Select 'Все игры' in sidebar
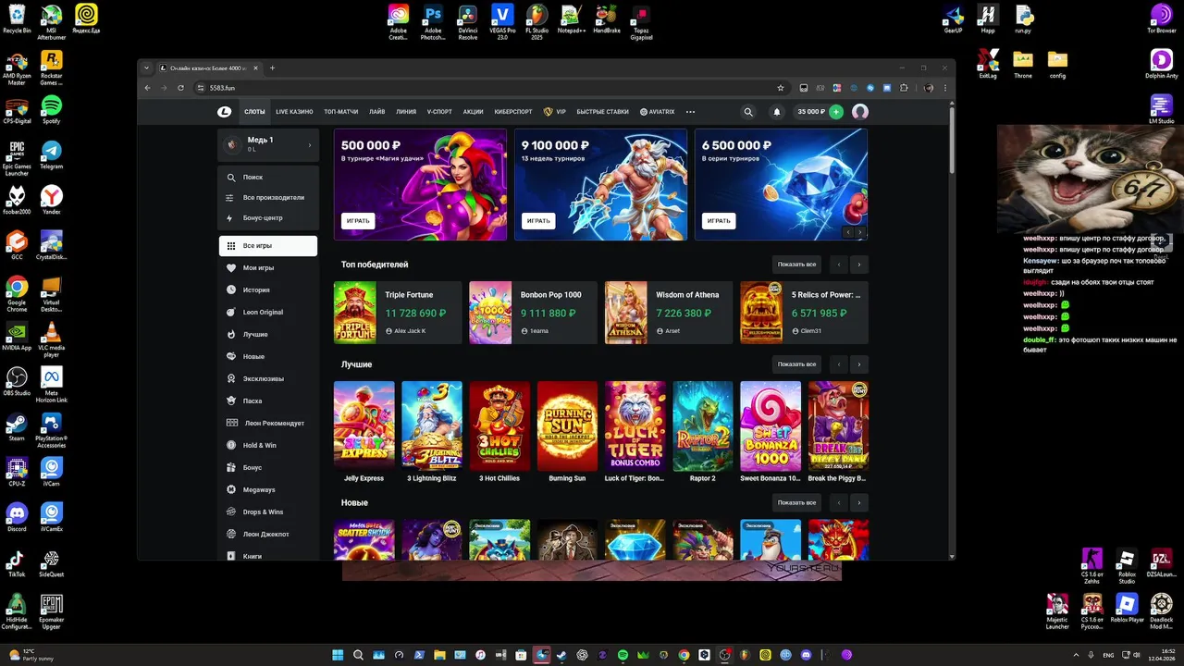This screenshot has width=1184, height=666. [x=268, y=246]
